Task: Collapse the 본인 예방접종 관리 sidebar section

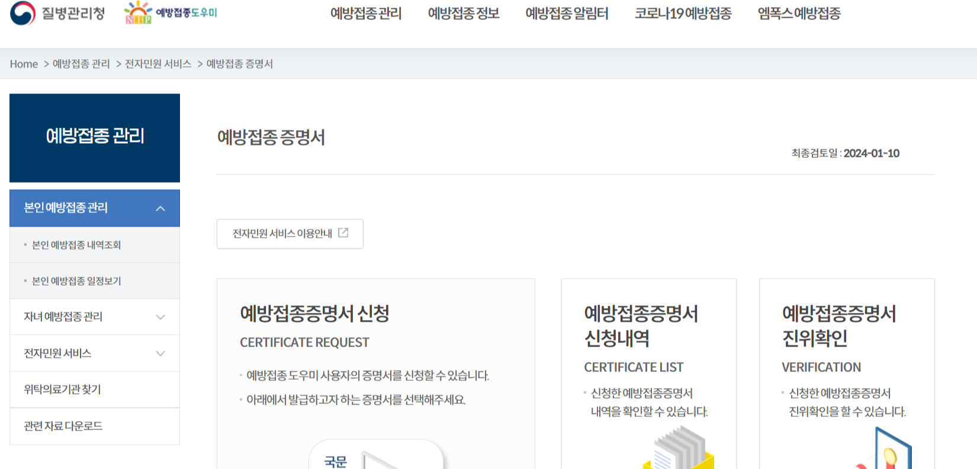Action: point(95,208)
